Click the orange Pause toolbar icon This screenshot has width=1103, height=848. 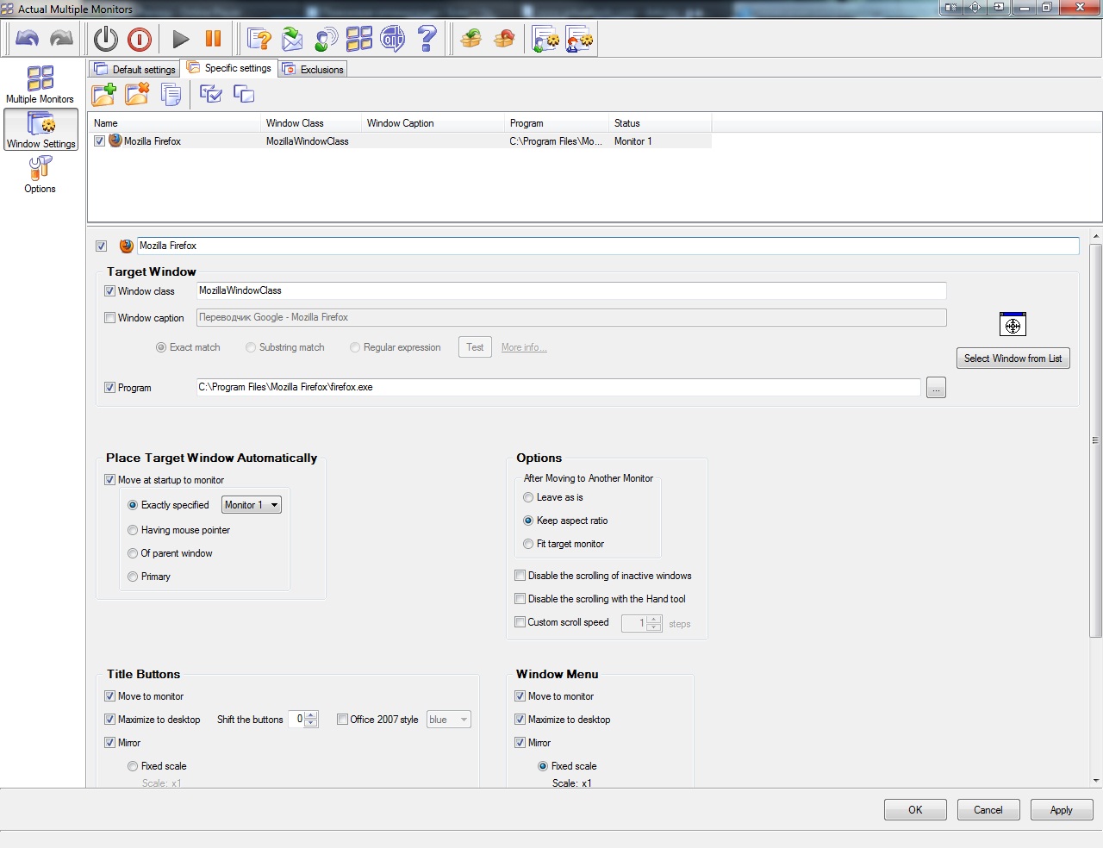tap(213, 39)
